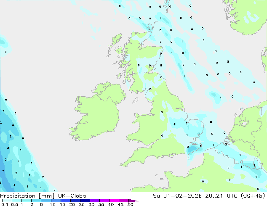
Task: Click the '10' legend label
Action: 53,204
